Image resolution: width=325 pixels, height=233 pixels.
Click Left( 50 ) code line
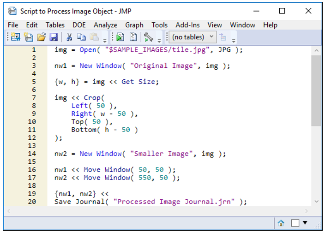[x=94, y=106]
